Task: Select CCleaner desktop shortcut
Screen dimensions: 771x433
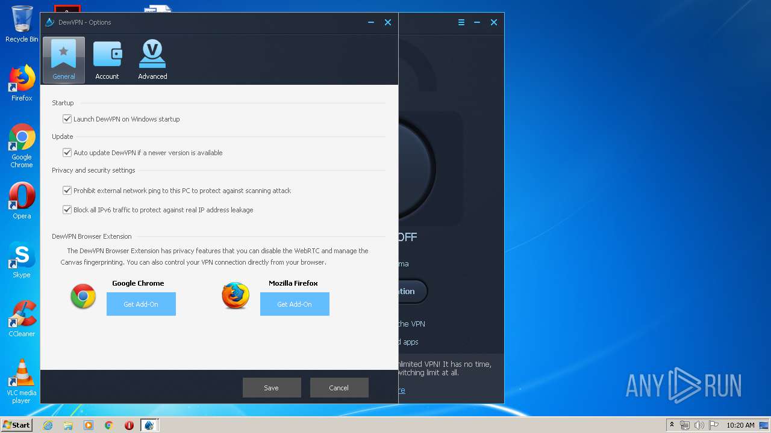Action: pyautogui.click(x=22, y=319)
